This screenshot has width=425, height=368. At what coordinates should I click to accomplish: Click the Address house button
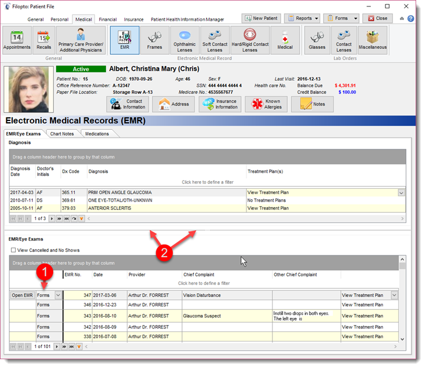point(173,104)
